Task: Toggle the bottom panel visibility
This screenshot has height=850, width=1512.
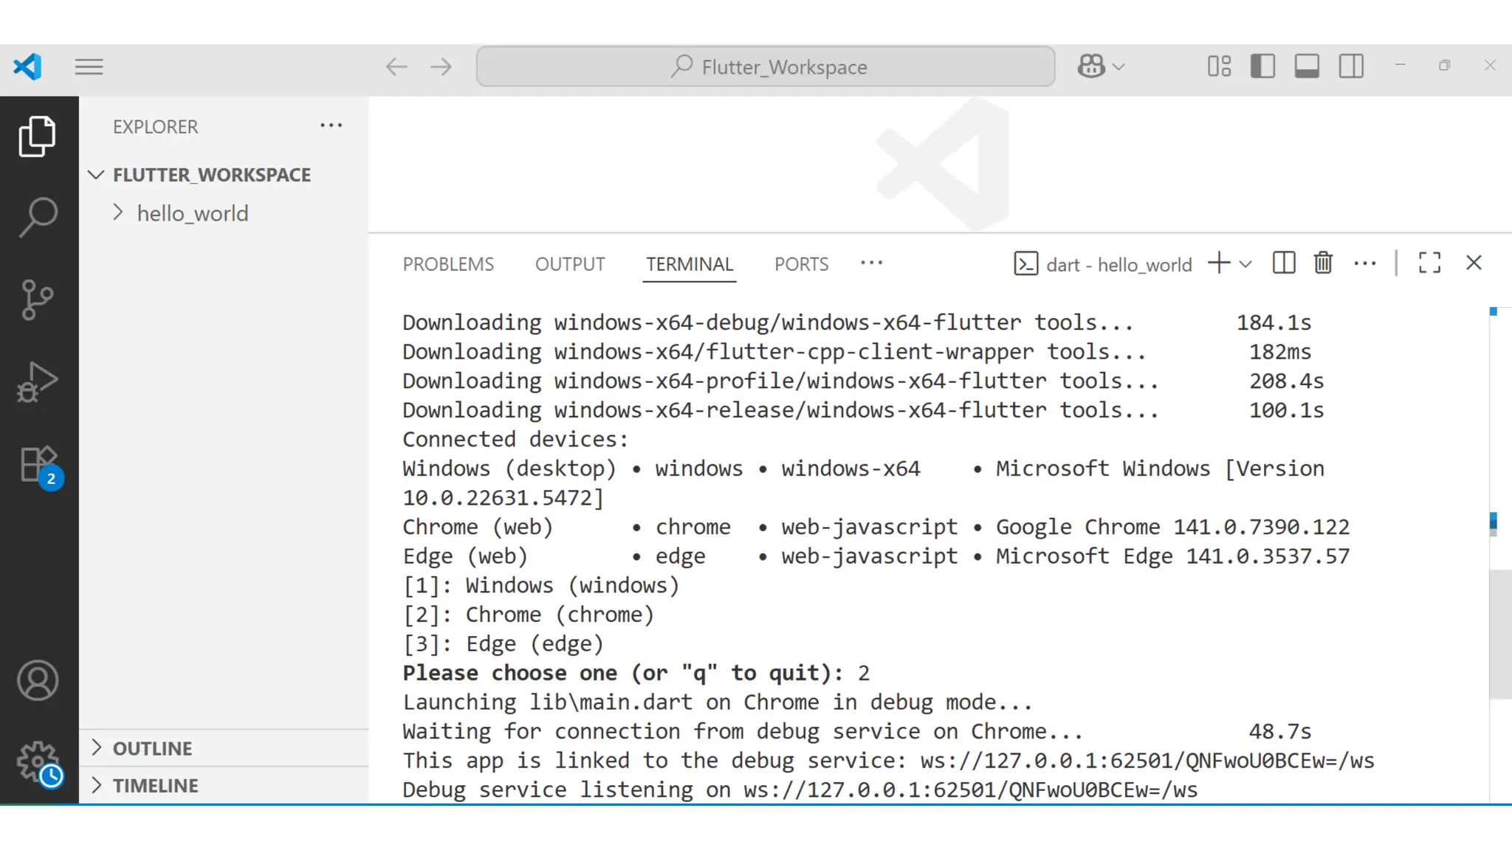Action: pos(1307,66)
